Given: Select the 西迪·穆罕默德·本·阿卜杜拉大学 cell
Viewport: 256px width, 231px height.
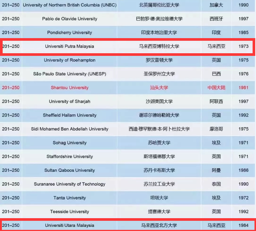Looking at the screenshot, I should click(159, 129).
